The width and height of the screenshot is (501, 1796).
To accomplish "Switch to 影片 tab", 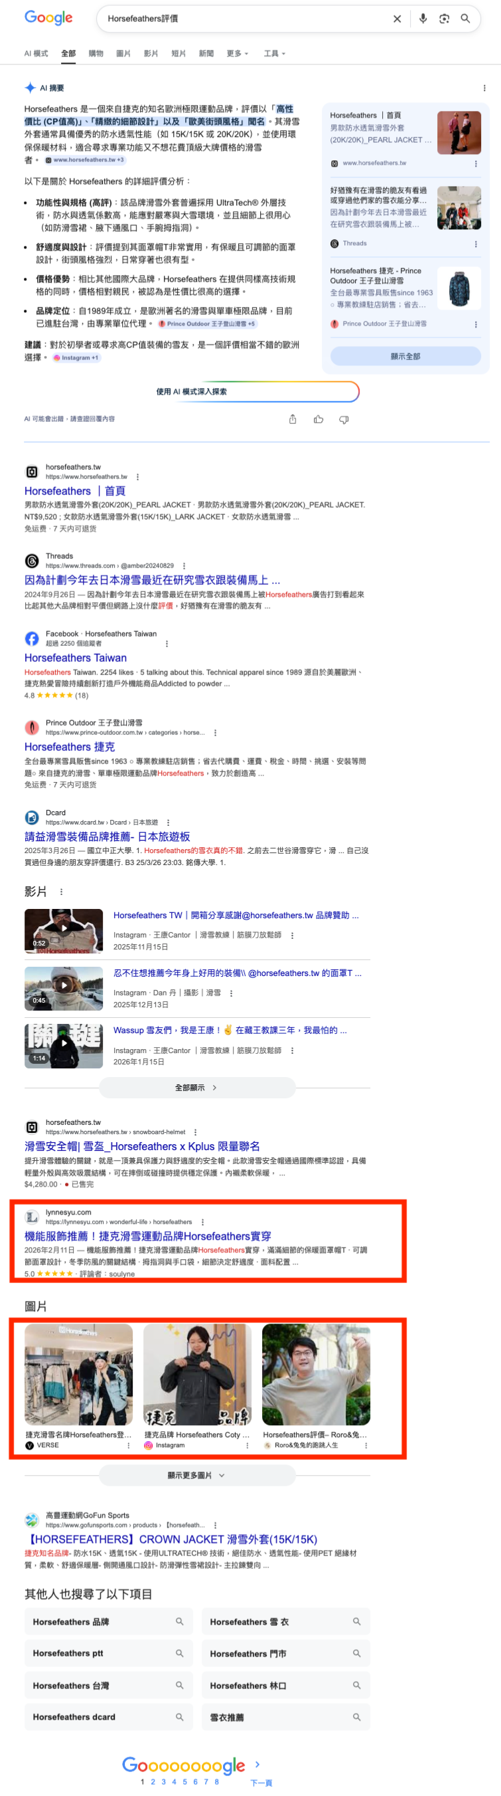I will (x=151, y=54).
